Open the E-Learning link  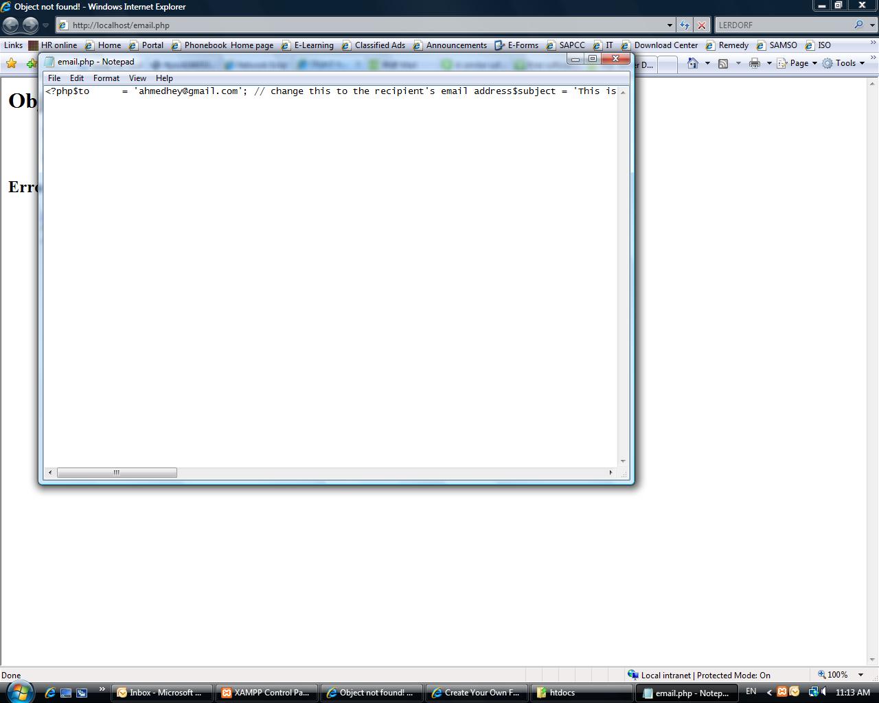click(x=308, y=45)
